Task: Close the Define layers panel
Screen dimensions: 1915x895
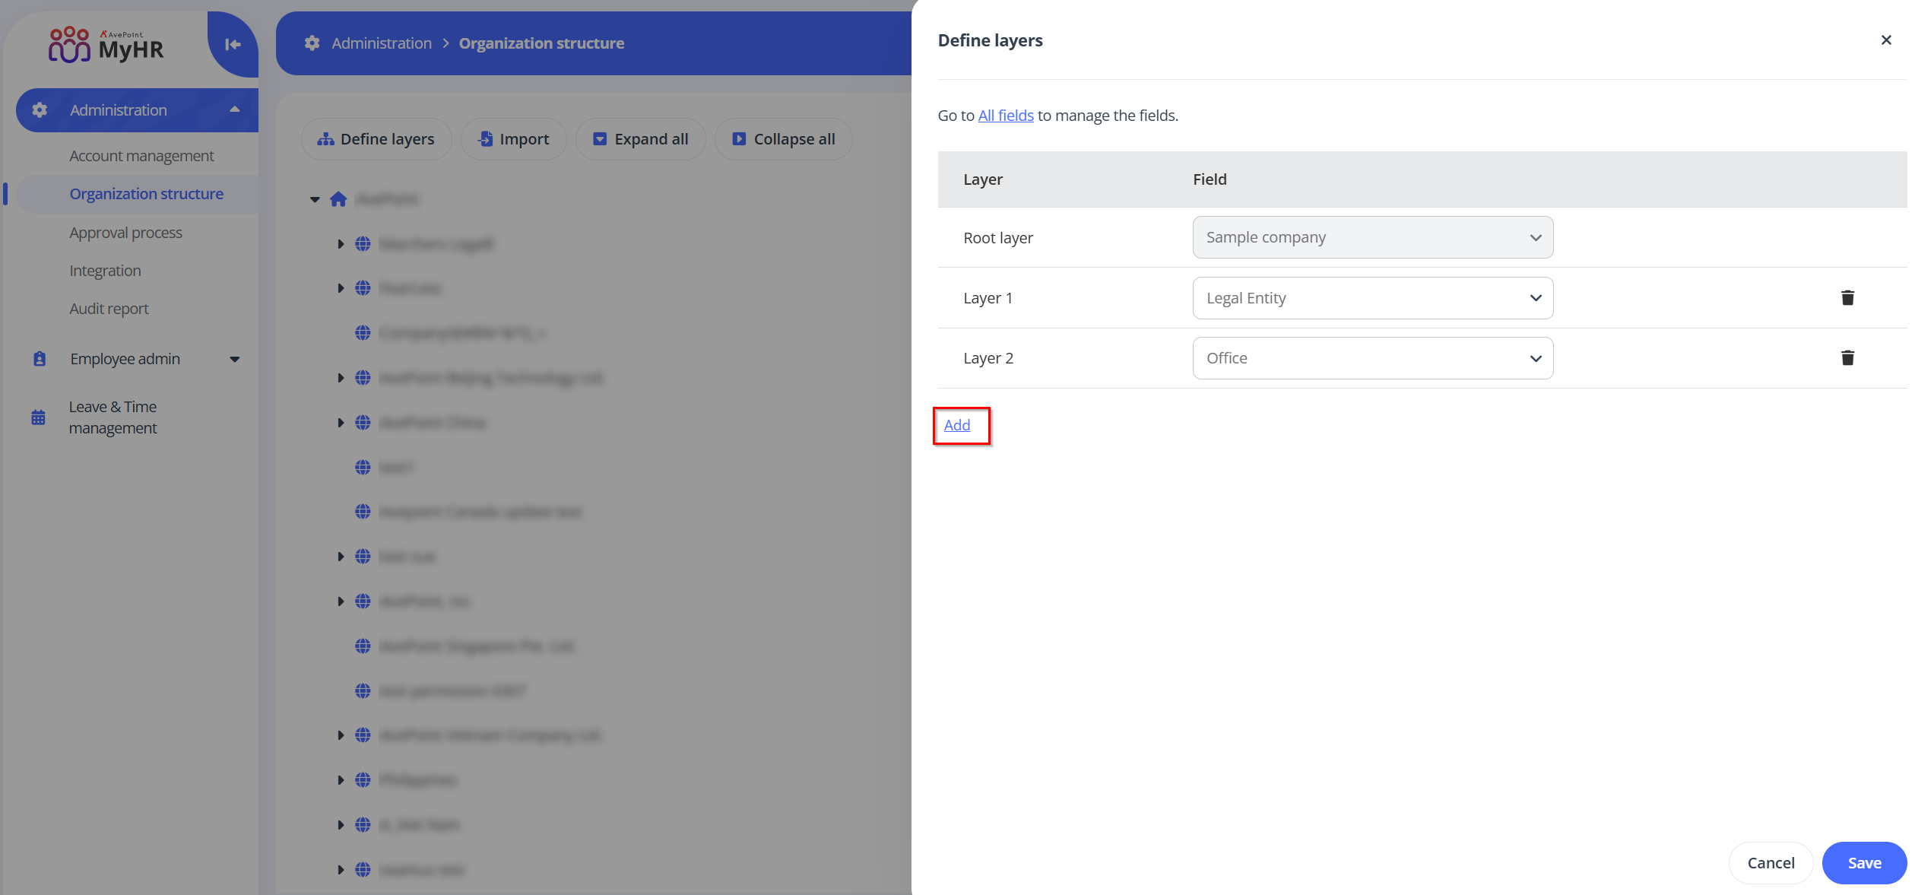Action: tap(1885, 40)
